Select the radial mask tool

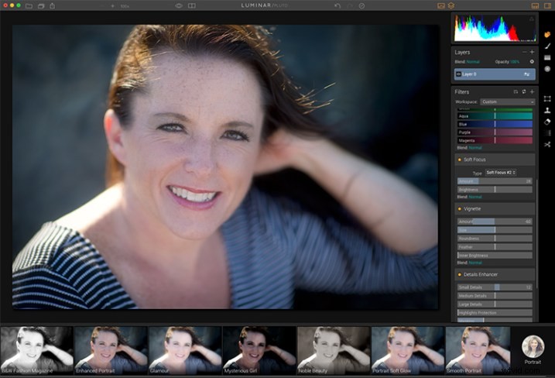(547, 69)
